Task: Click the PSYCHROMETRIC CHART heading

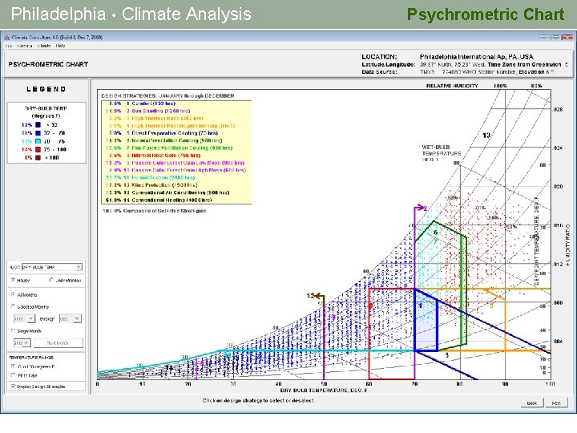Action: point(48,64)
